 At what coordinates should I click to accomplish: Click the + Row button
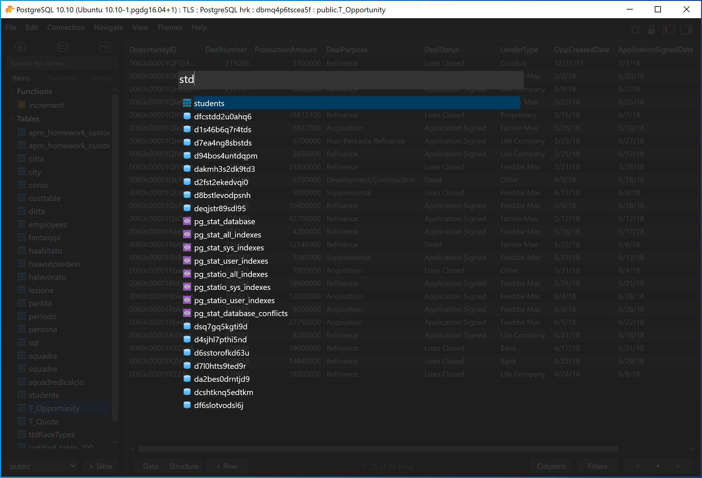[227, 466]
